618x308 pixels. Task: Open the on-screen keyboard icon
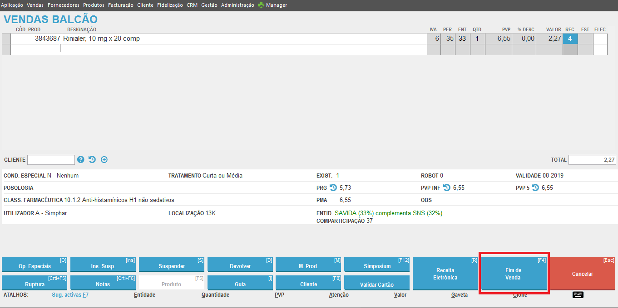(578, 295)
